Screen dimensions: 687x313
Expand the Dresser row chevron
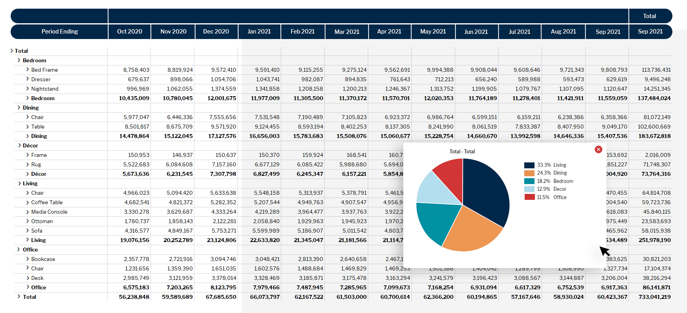click(x=27, y=79)
